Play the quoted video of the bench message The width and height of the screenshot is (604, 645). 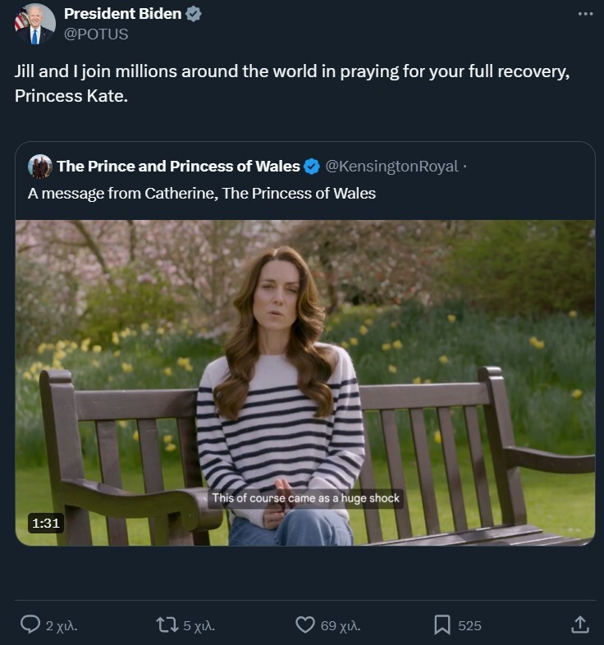(x=305, y=382)
